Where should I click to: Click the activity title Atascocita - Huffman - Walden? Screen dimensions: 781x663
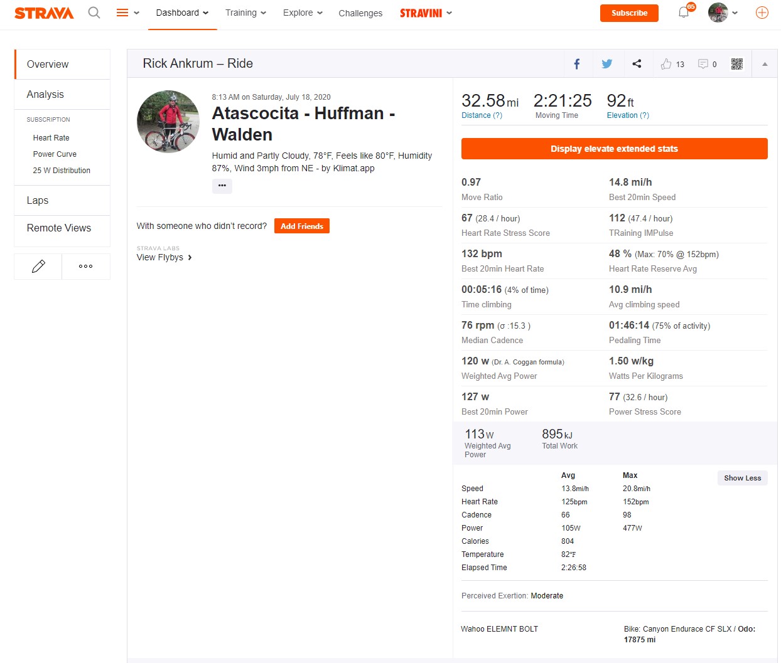304,124
